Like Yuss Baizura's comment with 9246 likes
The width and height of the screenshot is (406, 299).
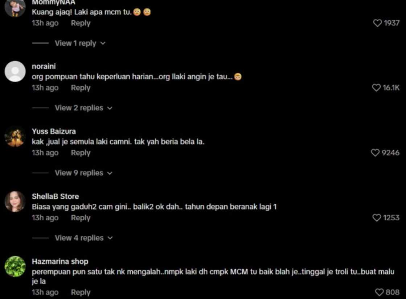pyautogui.click(x=375, y=153)
